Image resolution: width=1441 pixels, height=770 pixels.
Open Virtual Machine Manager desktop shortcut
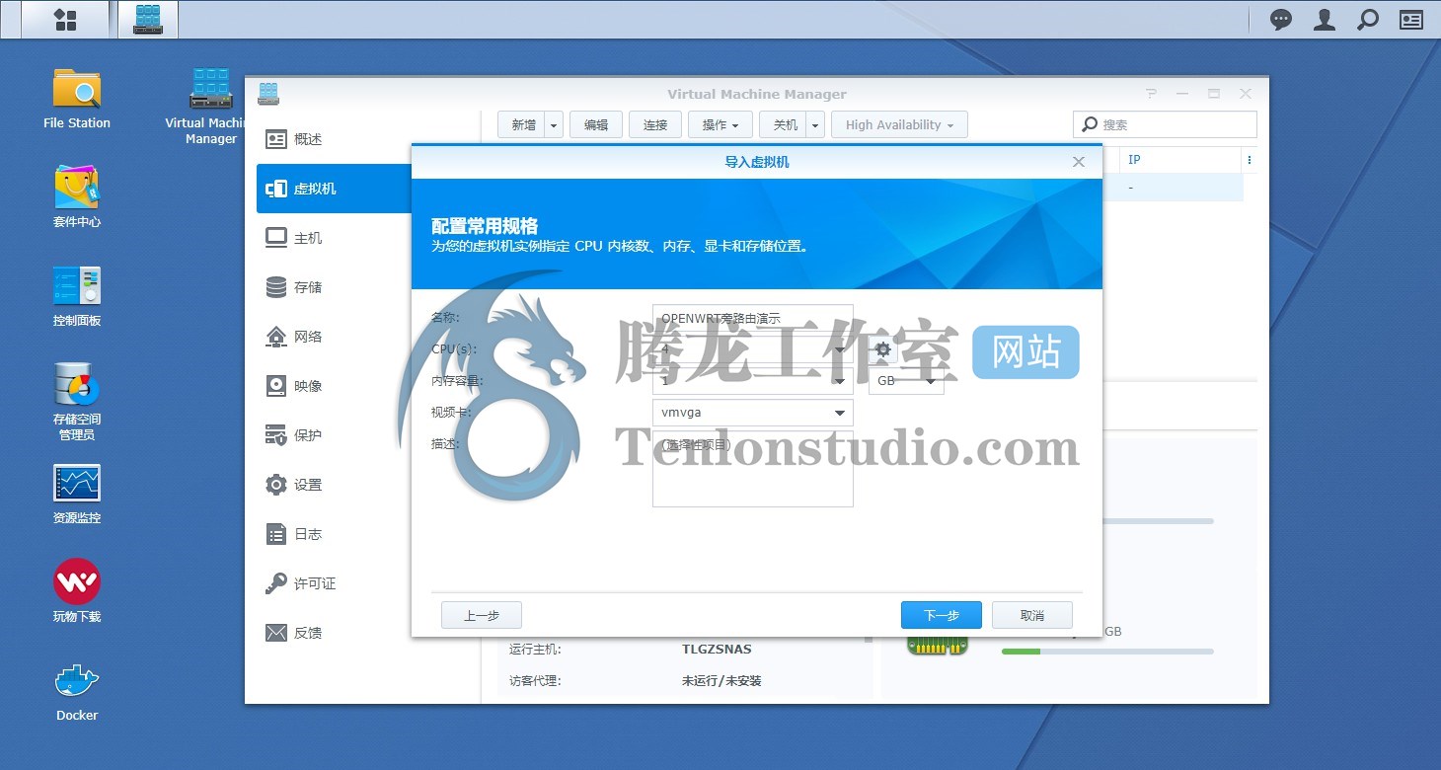(x=210, y=107)
